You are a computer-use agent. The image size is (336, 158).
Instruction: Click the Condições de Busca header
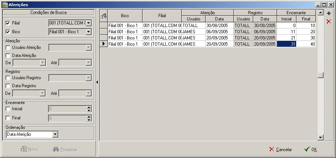click(48, 12)
